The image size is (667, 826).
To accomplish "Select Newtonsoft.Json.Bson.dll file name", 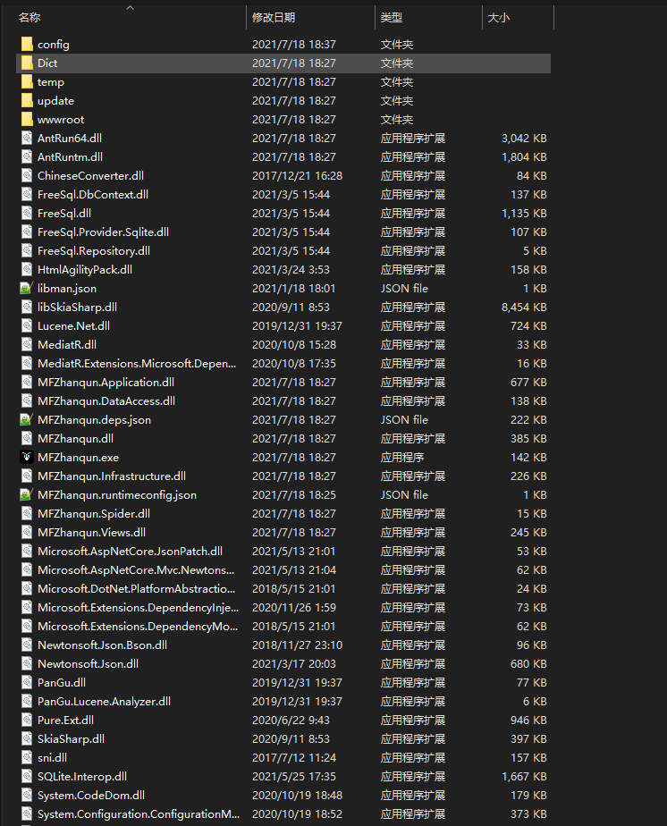I will click(x=102, y=645).
